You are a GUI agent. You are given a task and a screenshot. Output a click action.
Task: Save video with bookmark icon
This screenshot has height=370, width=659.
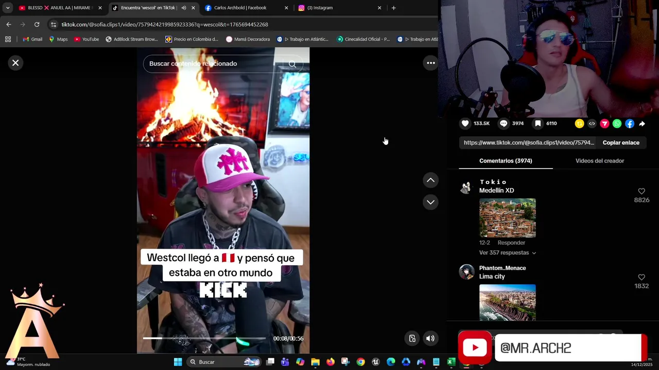[537, 123]
